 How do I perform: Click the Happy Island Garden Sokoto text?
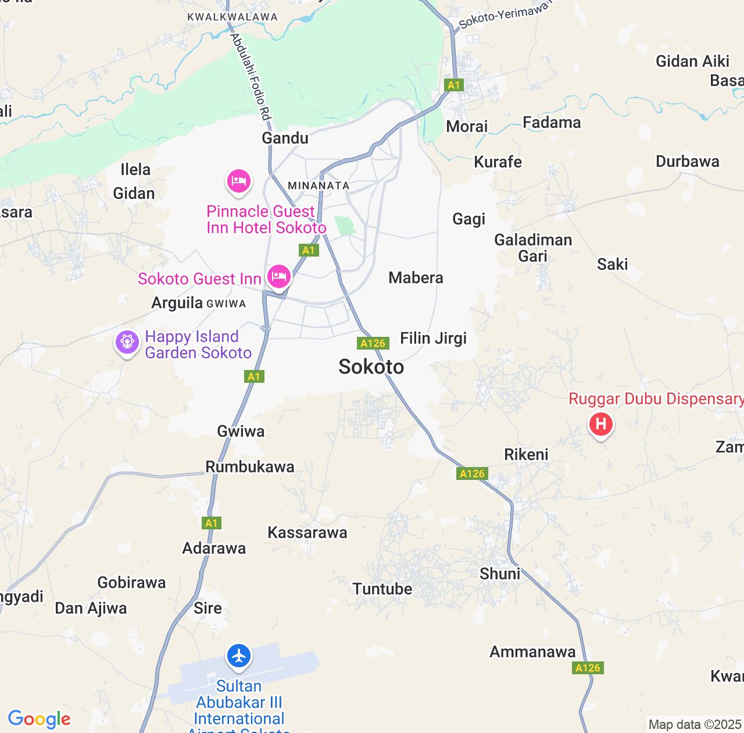[x=198, y=344]
